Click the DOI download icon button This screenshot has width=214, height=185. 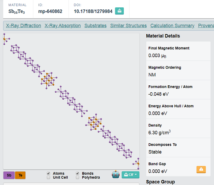tap(119, 11)
